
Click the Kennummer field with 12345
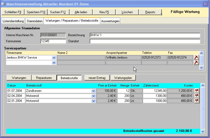[x=53, y=41]
